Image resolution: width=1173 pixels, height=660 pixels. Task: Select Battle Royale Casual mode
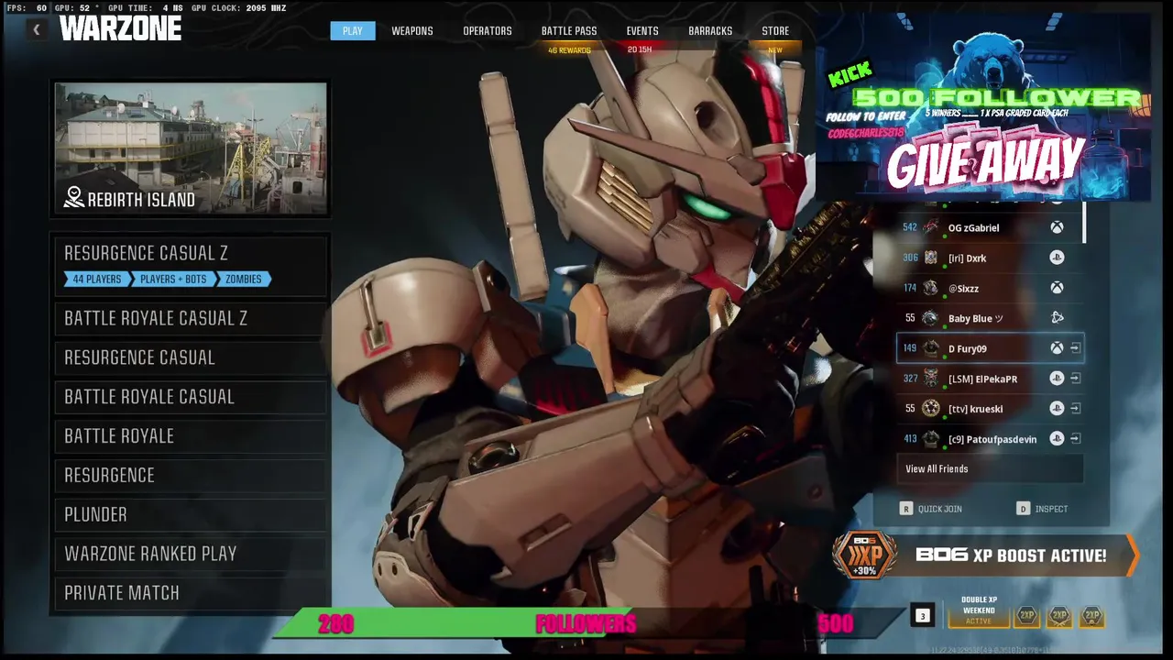coord(190,397)
